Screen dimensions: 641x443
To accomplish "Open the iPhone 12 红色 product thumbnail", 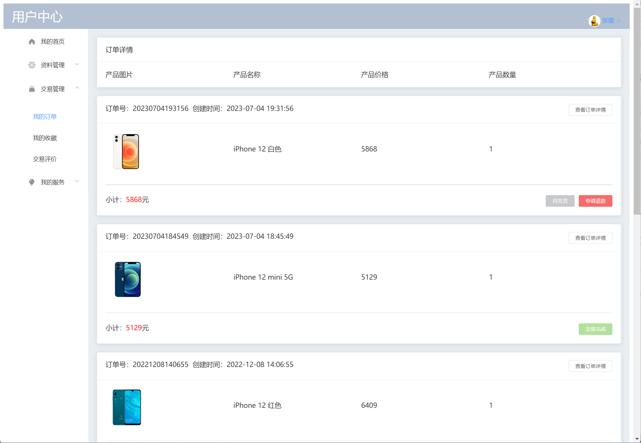I will pos(127,407).
